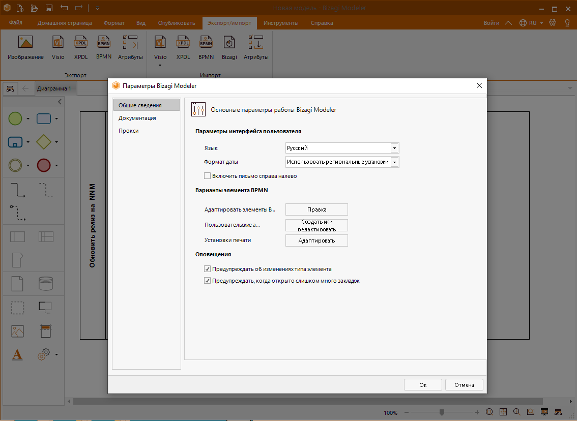Click the Visio export icon

pyautogui.click(x=58, y=47)
